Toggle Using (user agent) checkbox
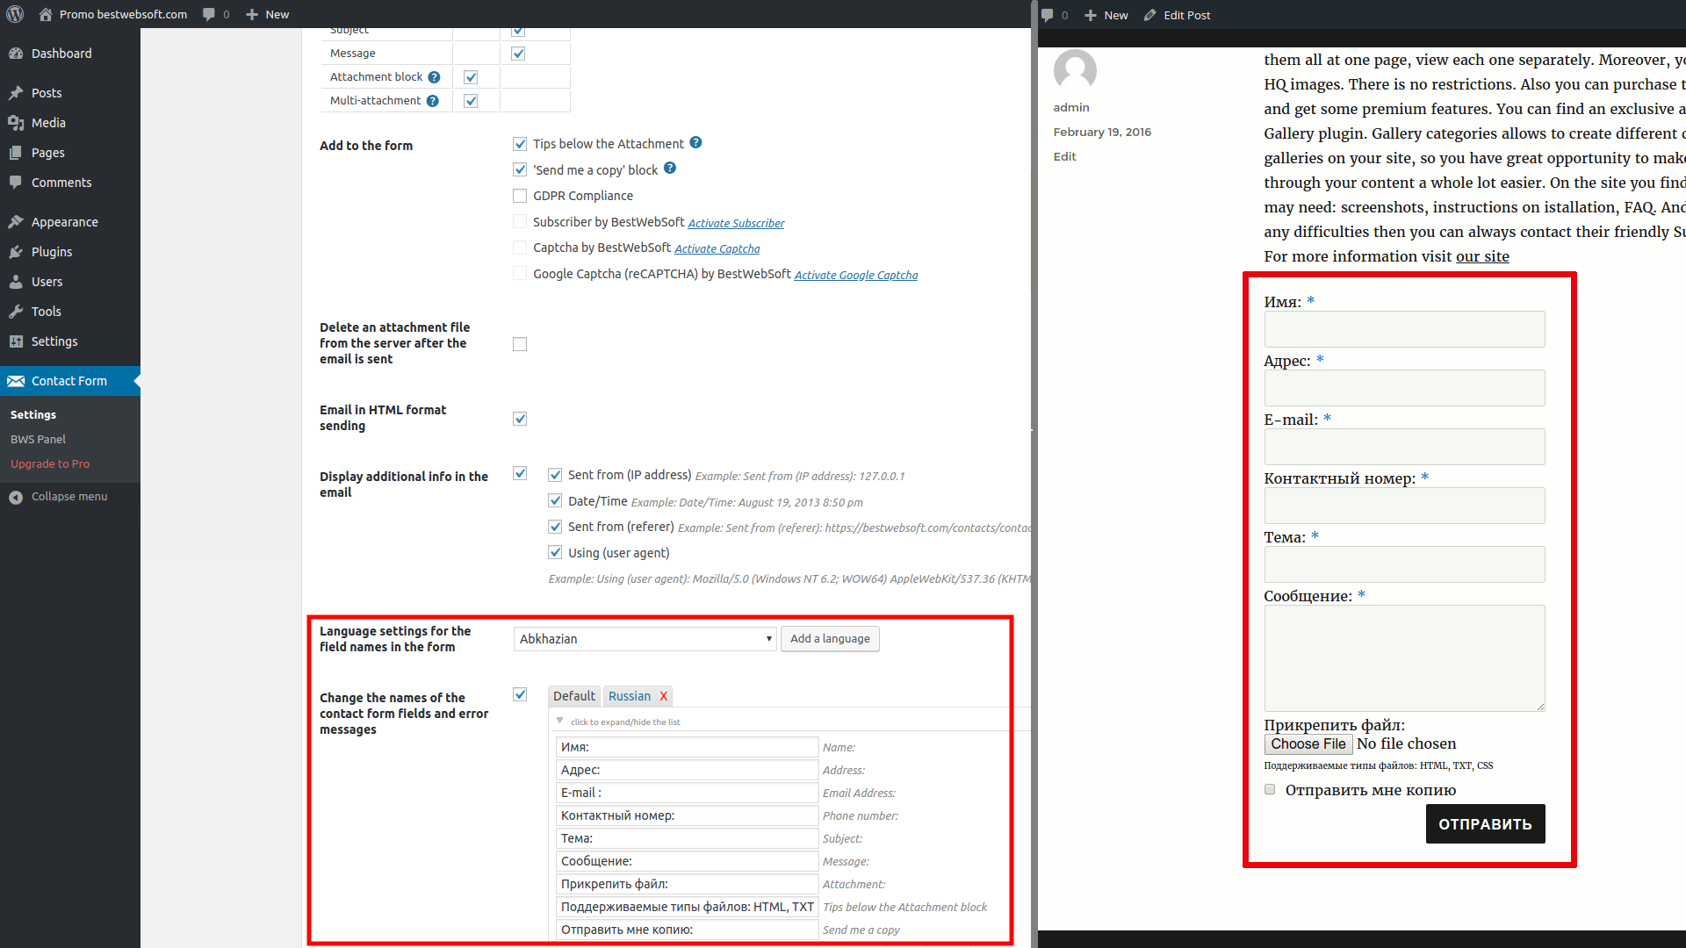Image resolution: width=1686 pixels, height=948 pixels. (x=555, y=553)
